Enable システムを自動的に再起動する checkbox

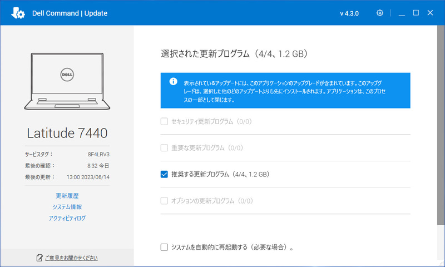[x=164, y=247]
